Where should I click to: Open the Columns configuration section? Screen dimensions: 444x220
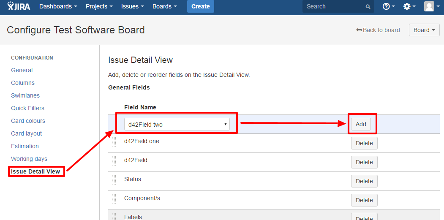[x=23, y=83]
